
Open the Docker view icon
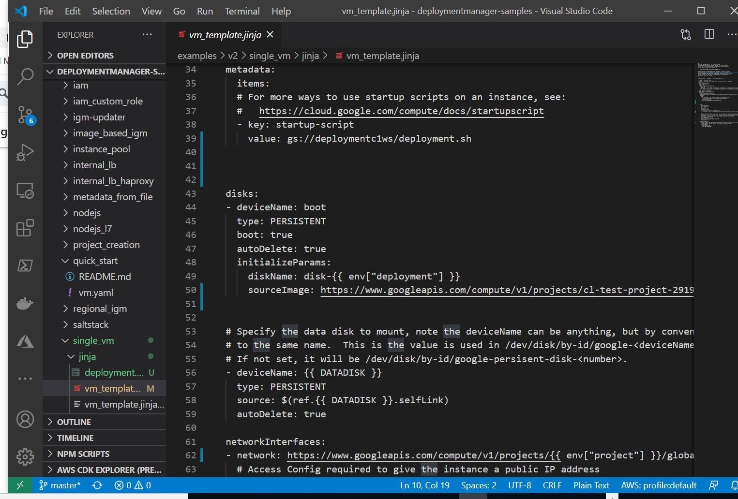click(x=25, y=303)
